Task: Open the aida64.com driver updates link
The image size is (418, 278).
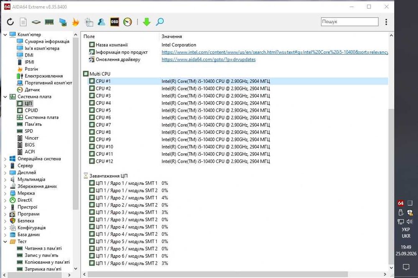Action: (209, 59)
